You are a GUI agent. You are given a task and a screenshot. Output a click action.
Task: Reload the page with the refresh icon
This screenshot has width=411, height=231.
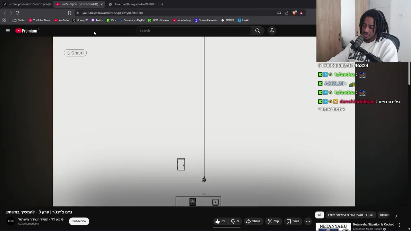(18, 13)
